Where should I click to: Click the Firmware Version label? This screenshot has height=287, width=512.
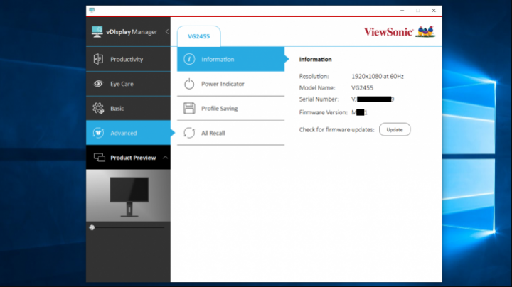(324, 112)
